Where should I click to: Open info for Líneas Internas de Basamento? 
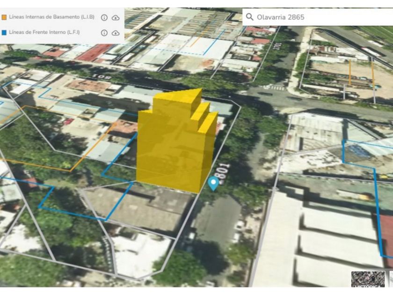pyautogui.click(x=104, y=17)
